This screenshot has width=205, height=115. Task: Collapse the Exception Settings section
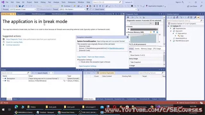tap(78, 60)
